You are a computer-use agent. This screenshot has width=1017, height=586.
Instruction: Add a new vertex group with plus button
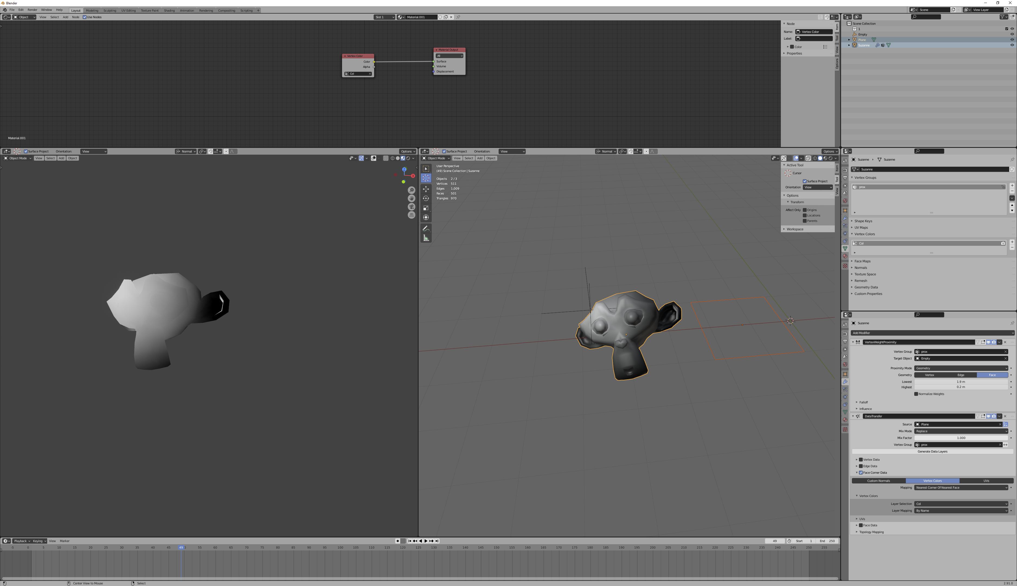[1012, 186]
